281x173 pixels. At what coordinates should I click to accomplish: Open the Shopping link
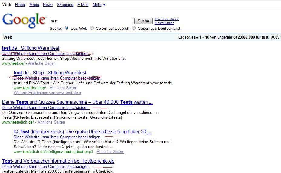(x=65, y=5)
